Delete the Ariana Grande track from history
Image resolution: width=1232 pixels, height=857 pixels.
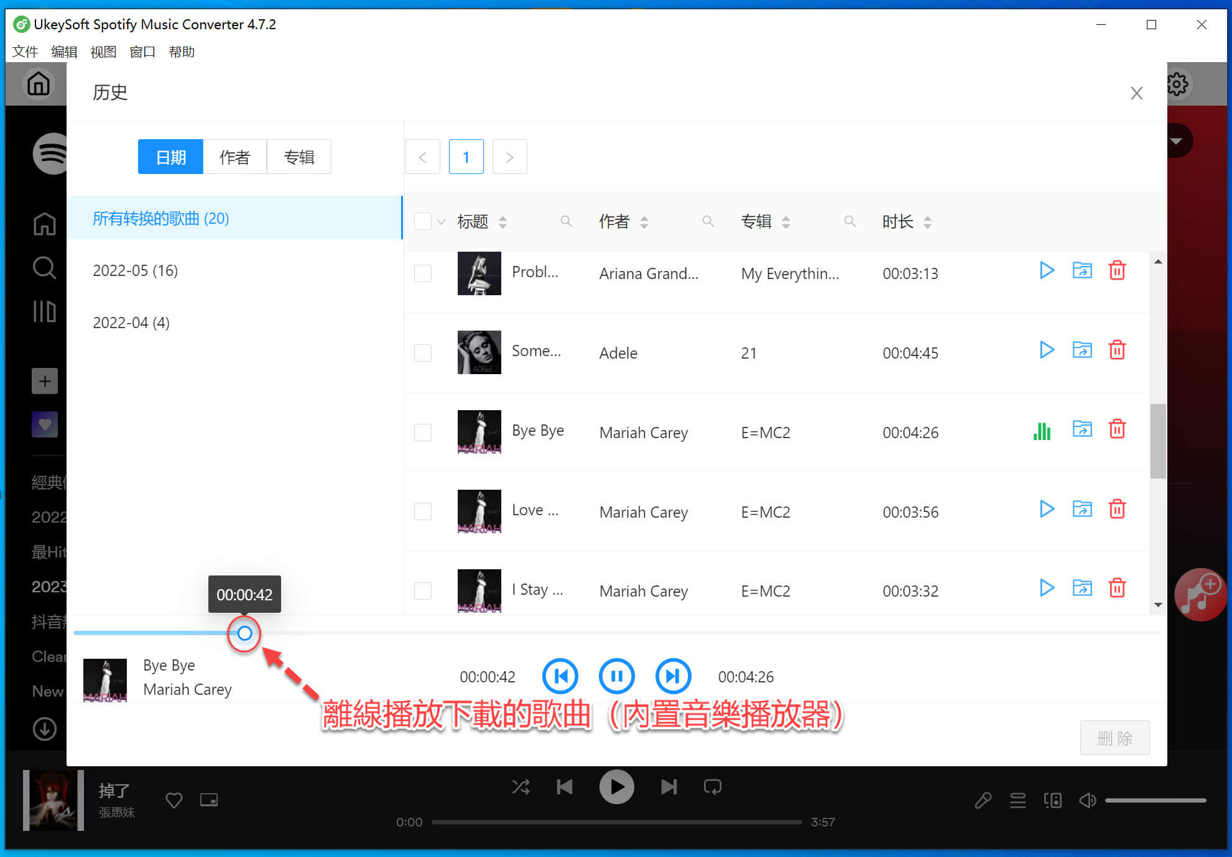pyautogui.click(x=1117, y=270)
